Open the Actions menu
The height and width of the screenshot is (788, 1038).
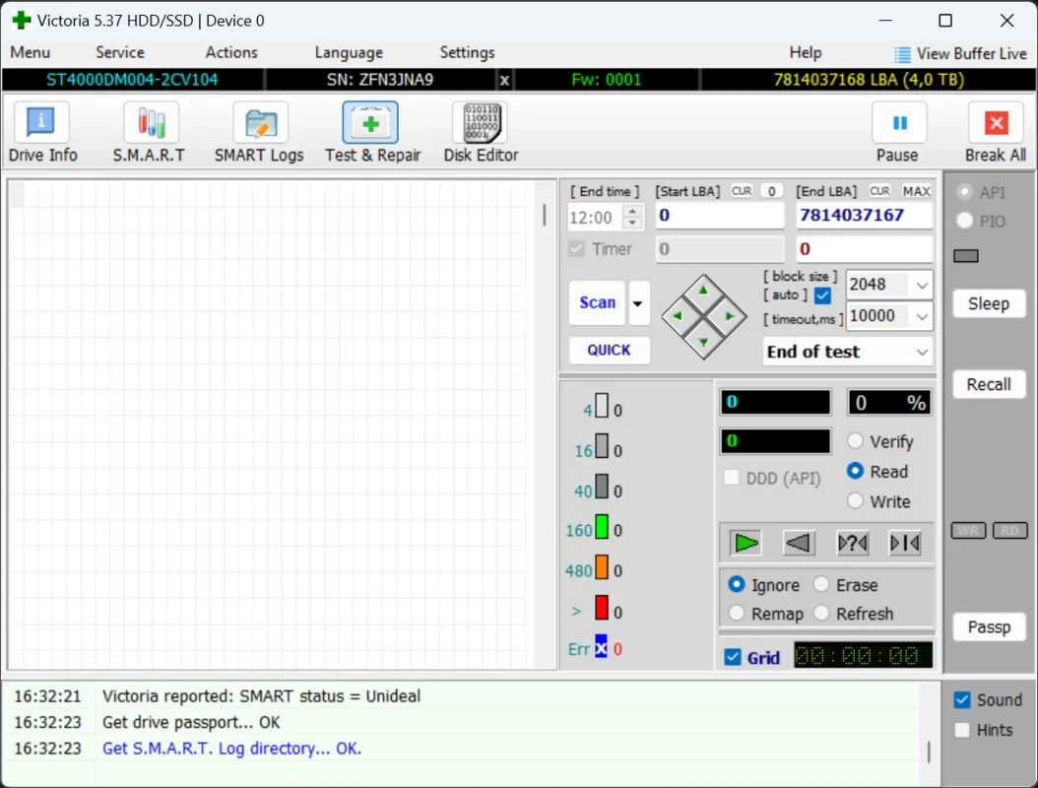231,53
